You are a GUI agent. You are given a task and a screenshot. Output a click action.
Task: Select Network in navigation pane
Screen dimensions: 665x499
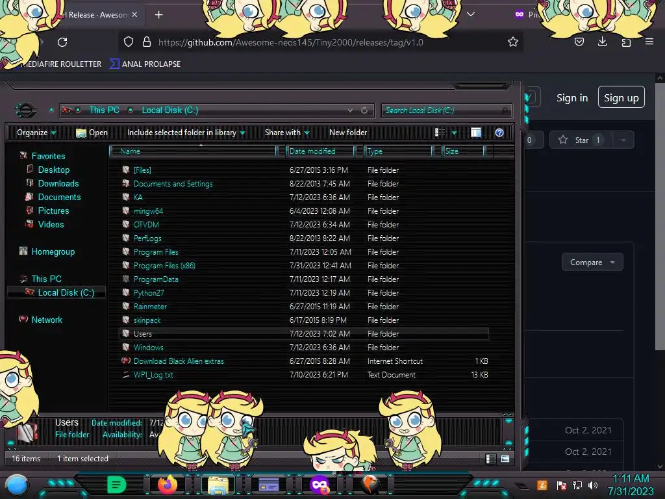tap(47, 320)
